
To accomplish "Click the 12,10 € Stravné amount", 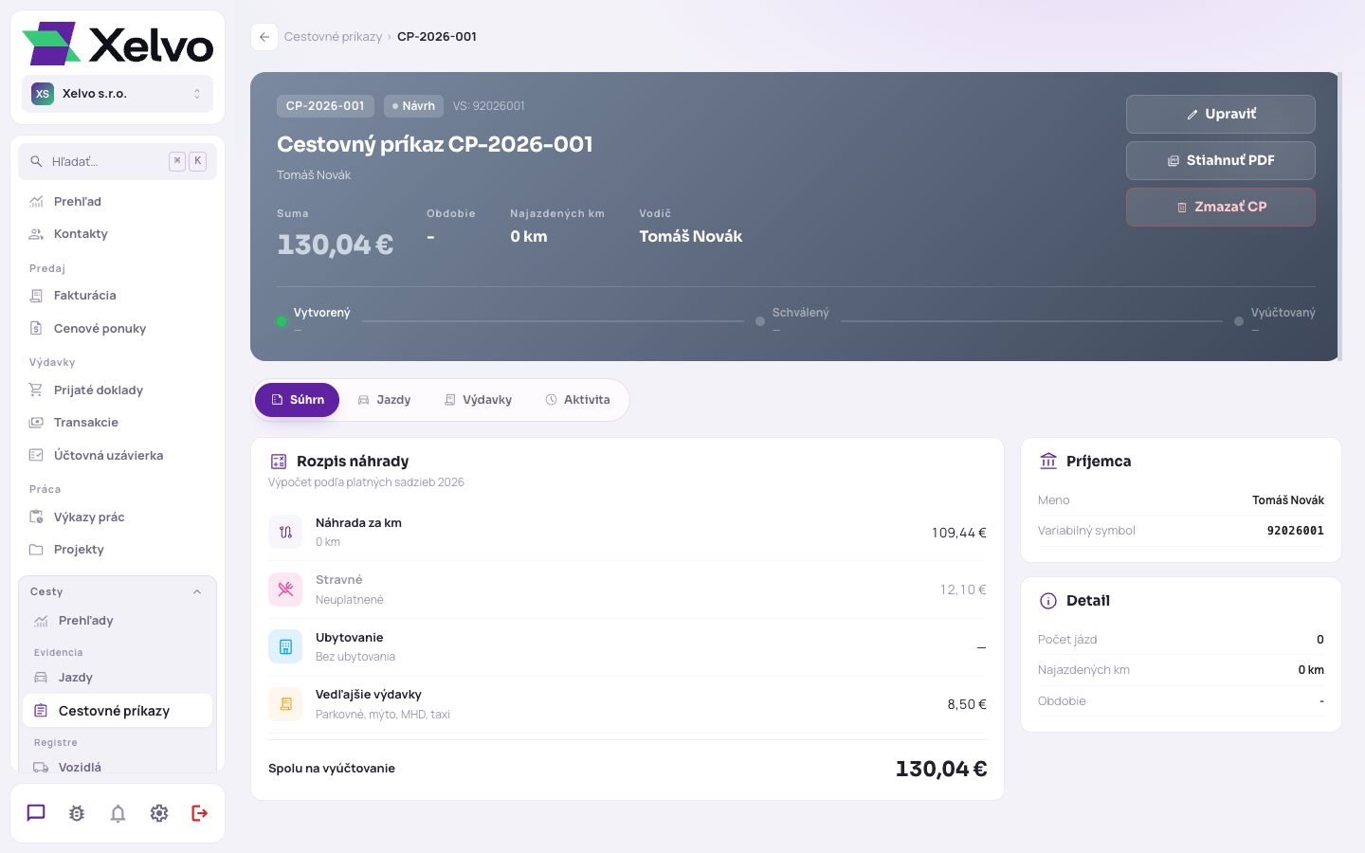I will [963, 590].
